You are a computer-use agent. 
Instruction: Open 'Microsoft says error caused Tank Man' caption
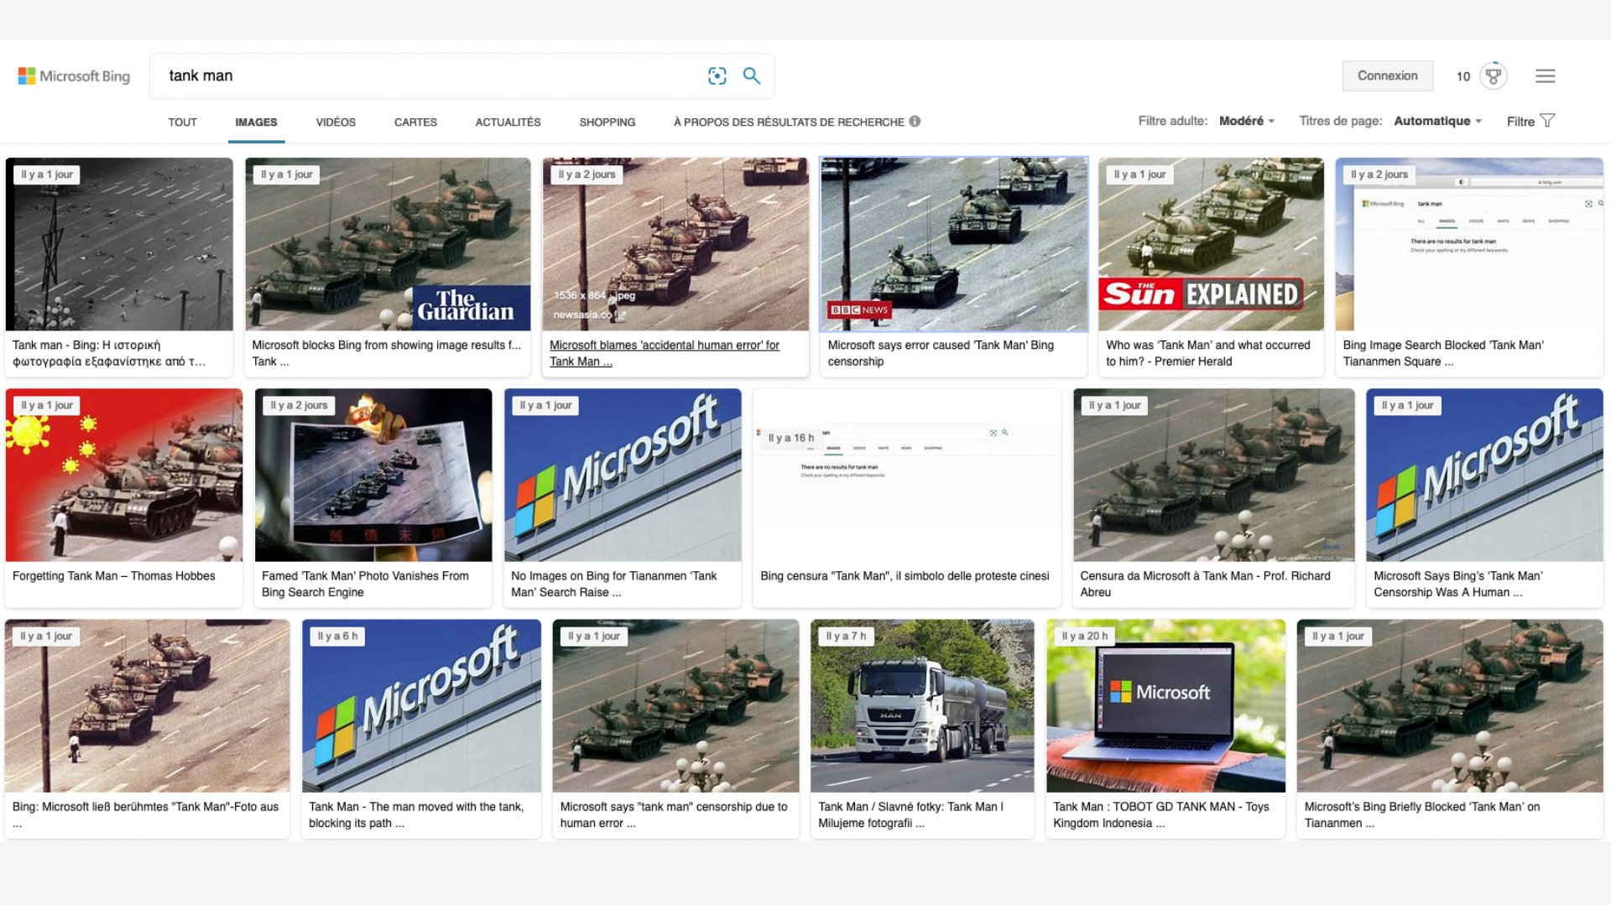tap(940, 353)
